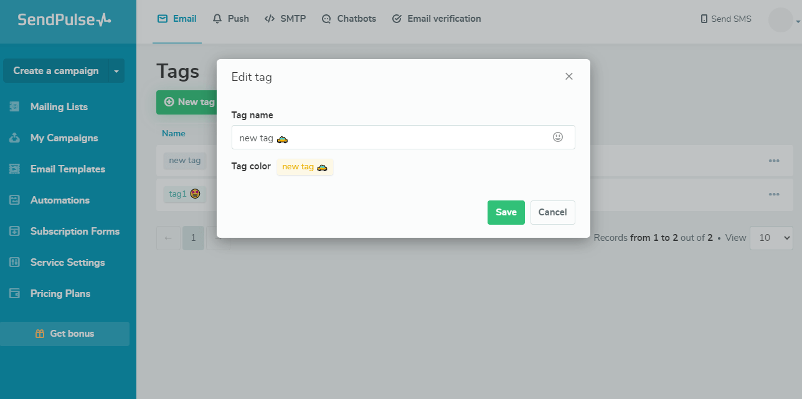Click the gift icon on Get bonus

[40, 334]
